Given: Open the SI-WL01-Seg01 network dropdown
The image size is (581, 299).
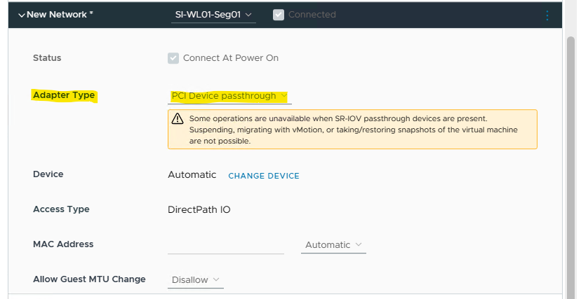Looking at the screenshot, I should click(213, 15).
